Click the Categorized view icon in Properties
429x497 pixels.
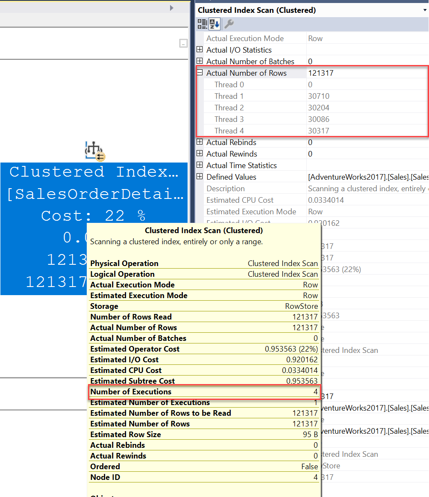tap(202, 24)
